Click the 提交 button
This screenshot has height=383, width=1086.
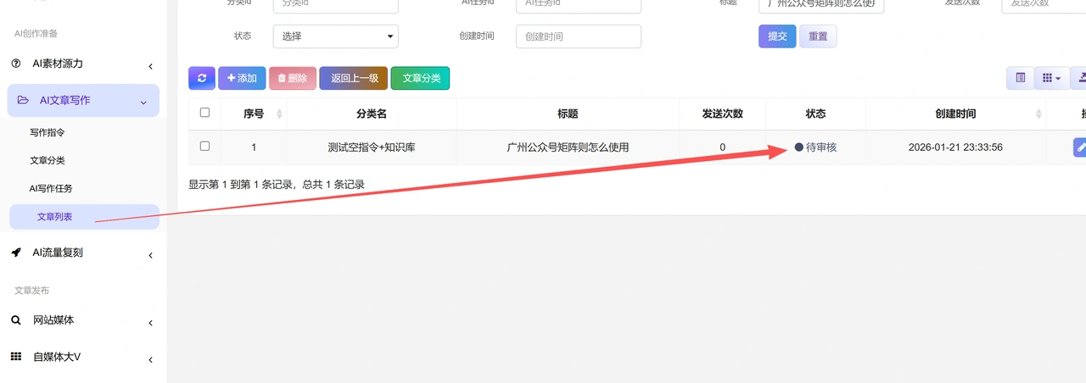777,36
